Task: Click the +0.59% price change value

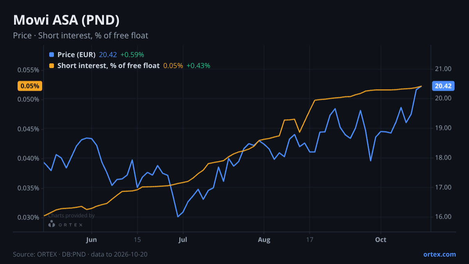Action: click(132, 55)
